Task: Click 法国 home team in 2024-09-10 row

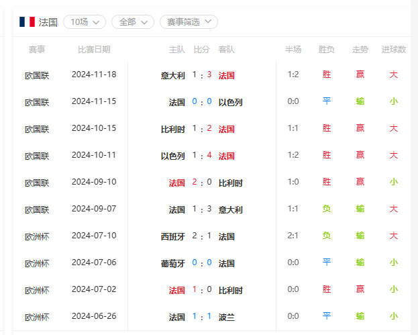Action: tap(176, 183)
